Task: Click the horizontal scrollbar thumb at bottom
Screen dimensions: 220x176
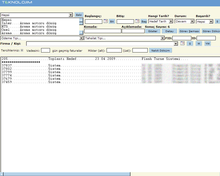Action: [x=67, y=174]
